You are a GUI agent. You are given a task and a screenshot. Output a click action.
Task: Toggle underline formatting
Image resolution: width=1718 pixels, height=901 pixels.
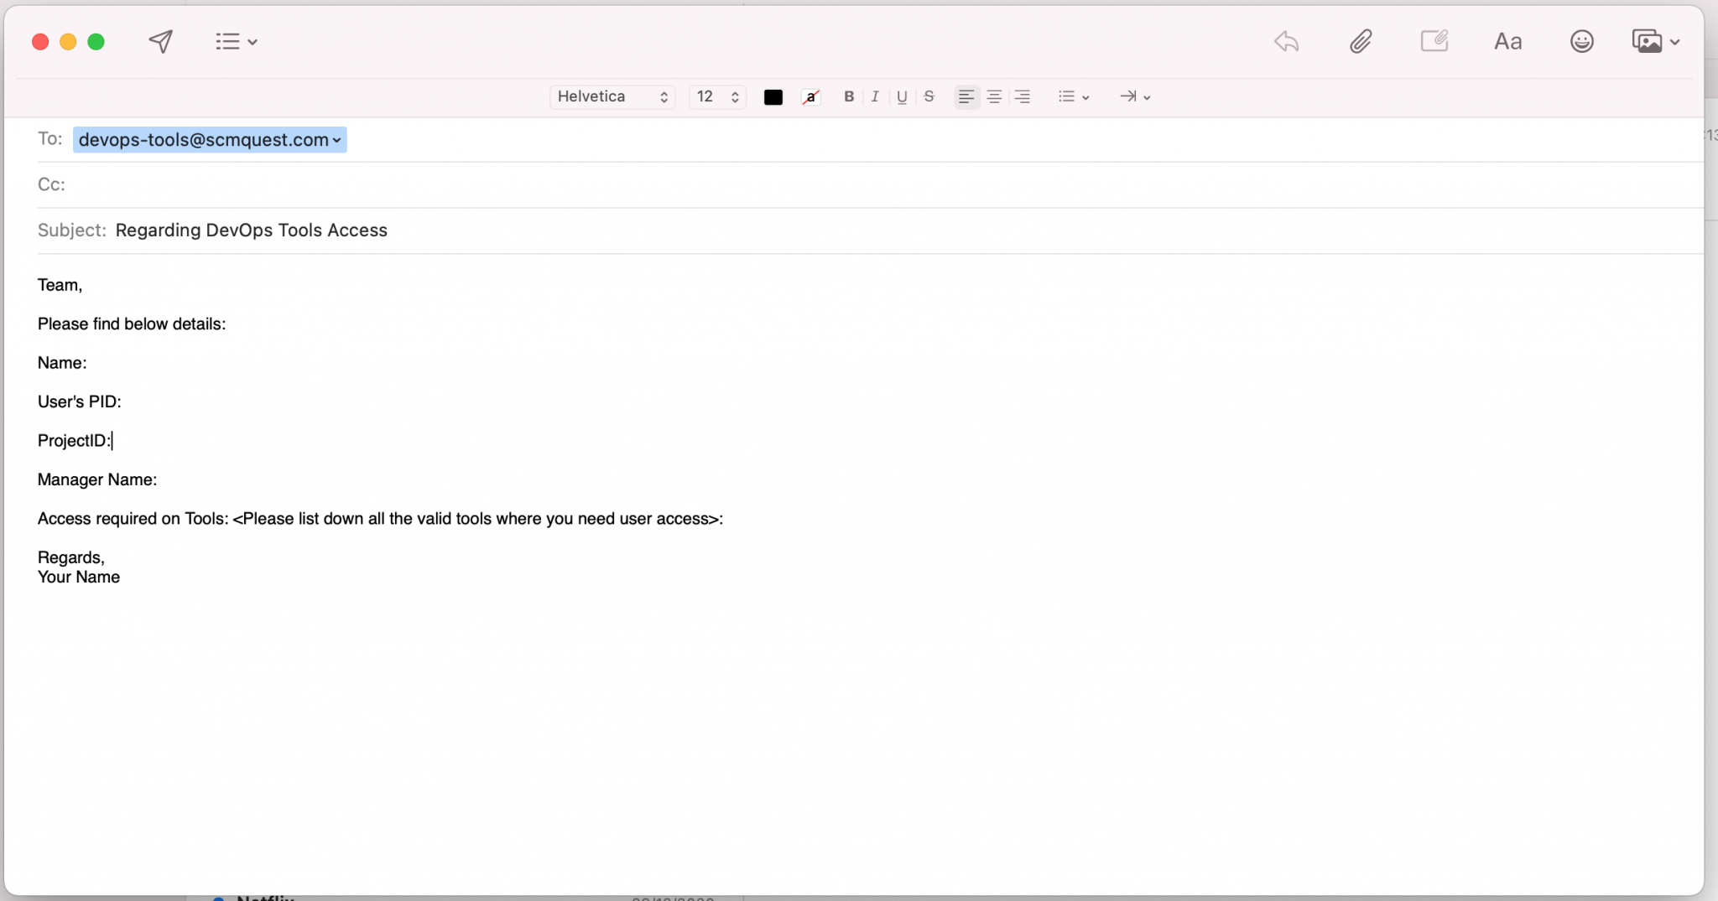pos(902,96)
